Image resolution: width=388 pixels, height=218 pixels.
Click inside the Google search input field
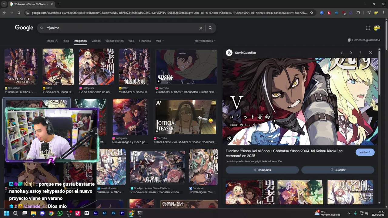coord(121,28)
